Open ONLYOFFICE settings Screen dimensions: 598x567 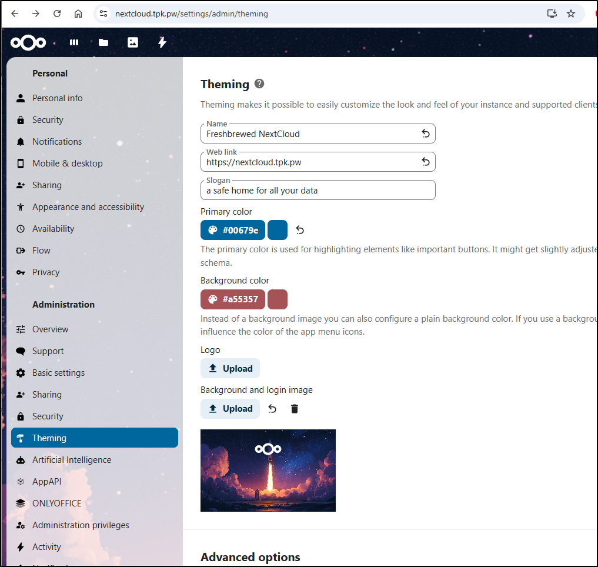pyautogui.click(x=95, y=503)
